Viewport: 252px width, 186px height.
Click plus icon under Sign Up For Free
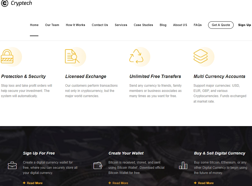(24, 183)
